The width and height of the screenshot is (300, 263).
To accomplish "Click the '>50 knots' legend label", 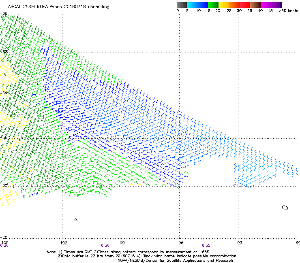I will [x=288, y=11].
